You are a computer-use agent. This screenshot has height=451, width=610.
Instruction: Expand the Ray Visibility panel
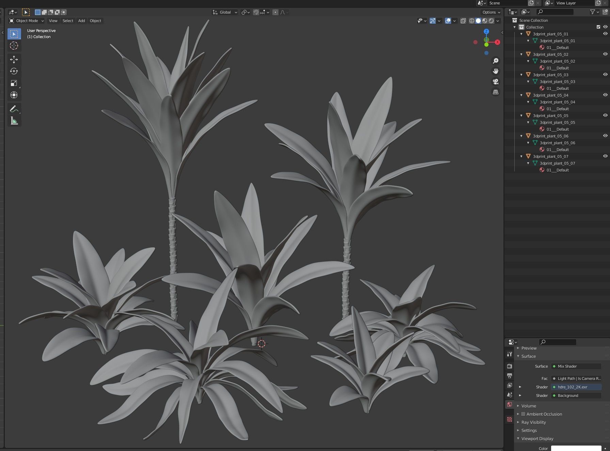533,422
